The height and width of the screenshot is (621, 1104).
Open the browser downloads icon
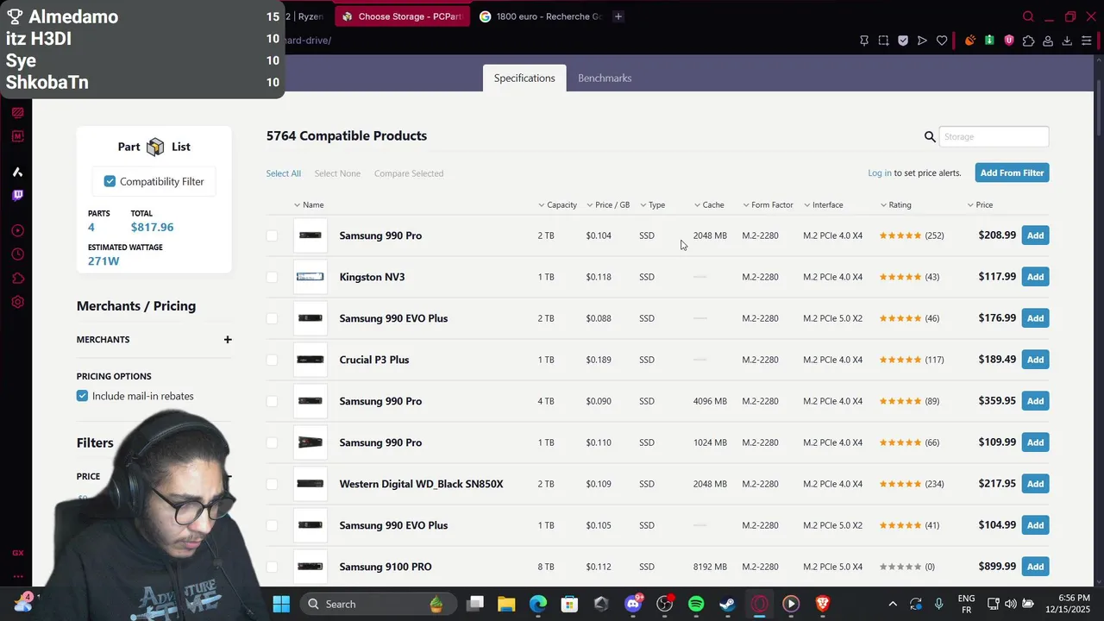pos(1067,41)
